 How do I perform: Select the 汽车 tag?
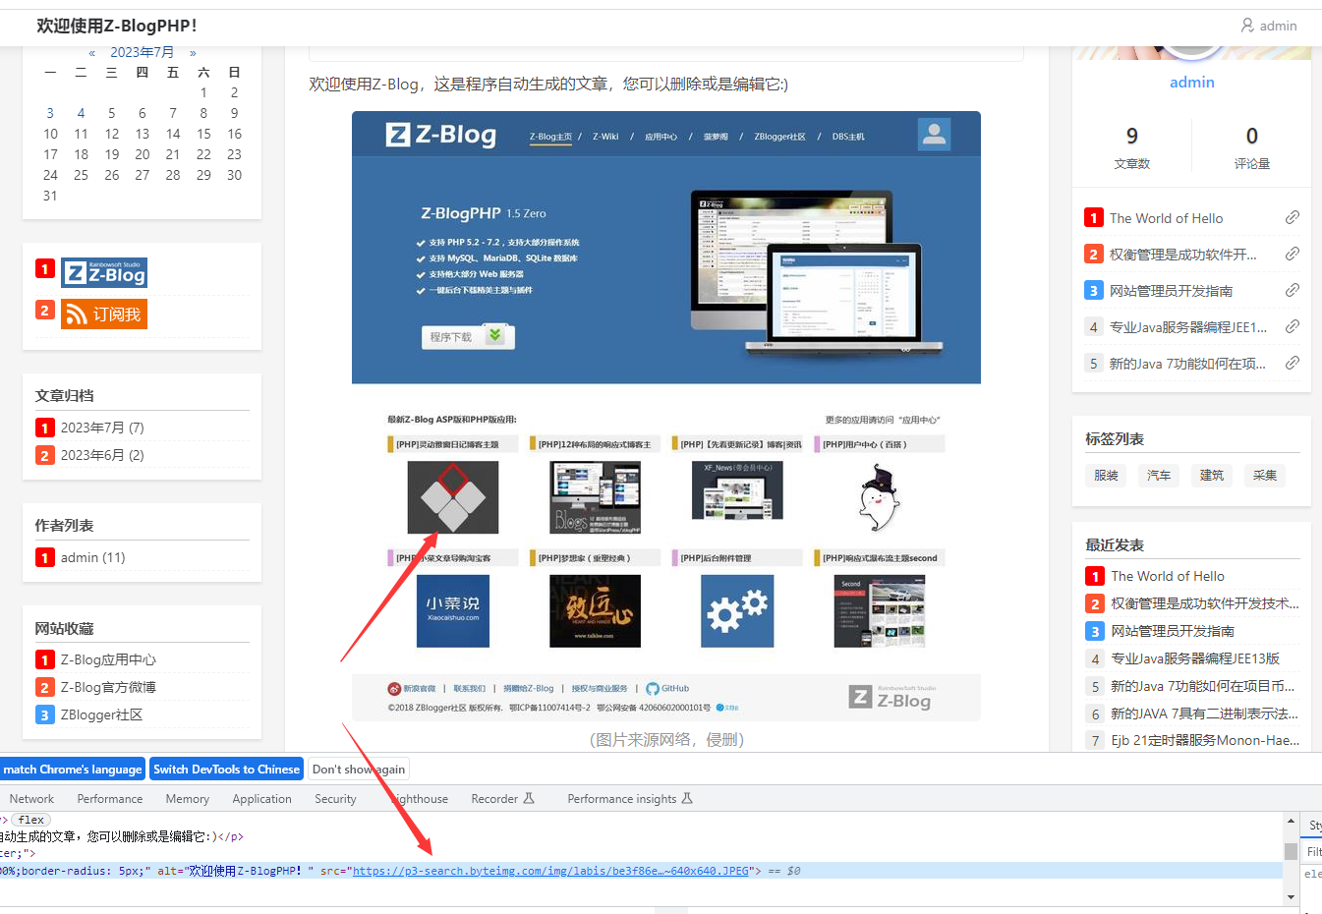(x=1160, y=475)
